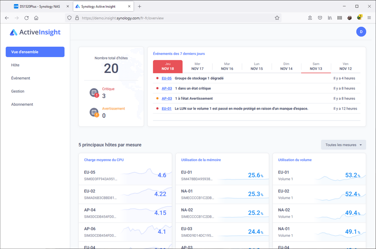
Task: Close the Synology Active Insight tab
Action: pyautogui.click(x=129, y=6)
